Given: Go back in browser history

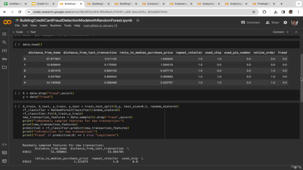Looking at the screenshot, I should coord(5,12).
